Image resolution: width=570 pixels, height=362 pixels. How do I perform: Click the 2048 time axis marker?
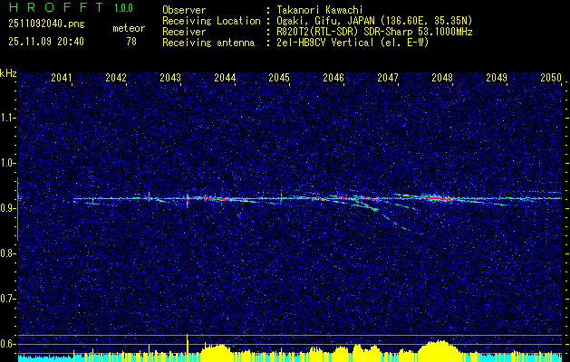coord(442,78)
